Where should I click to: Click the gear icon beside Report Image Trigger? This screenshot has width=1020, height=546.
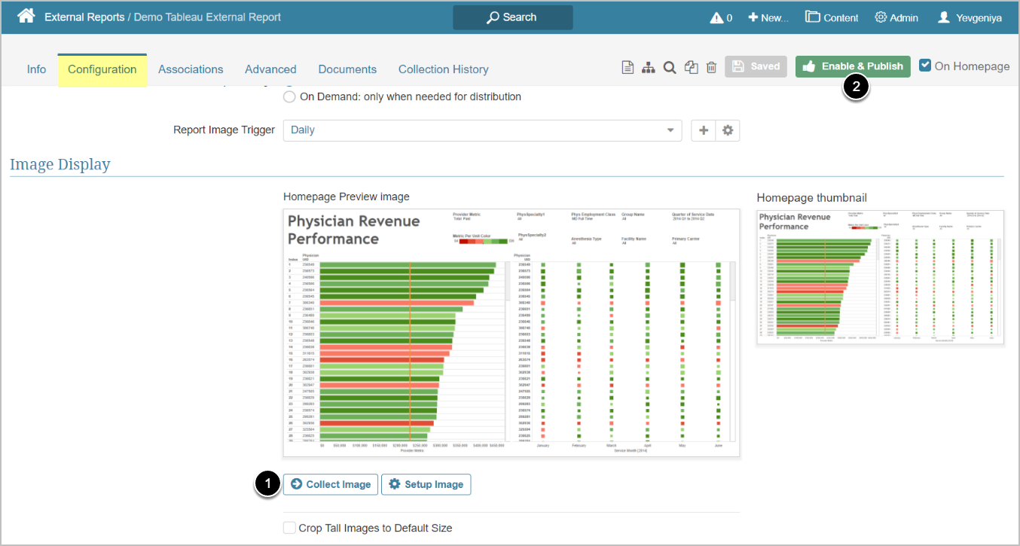727,130
